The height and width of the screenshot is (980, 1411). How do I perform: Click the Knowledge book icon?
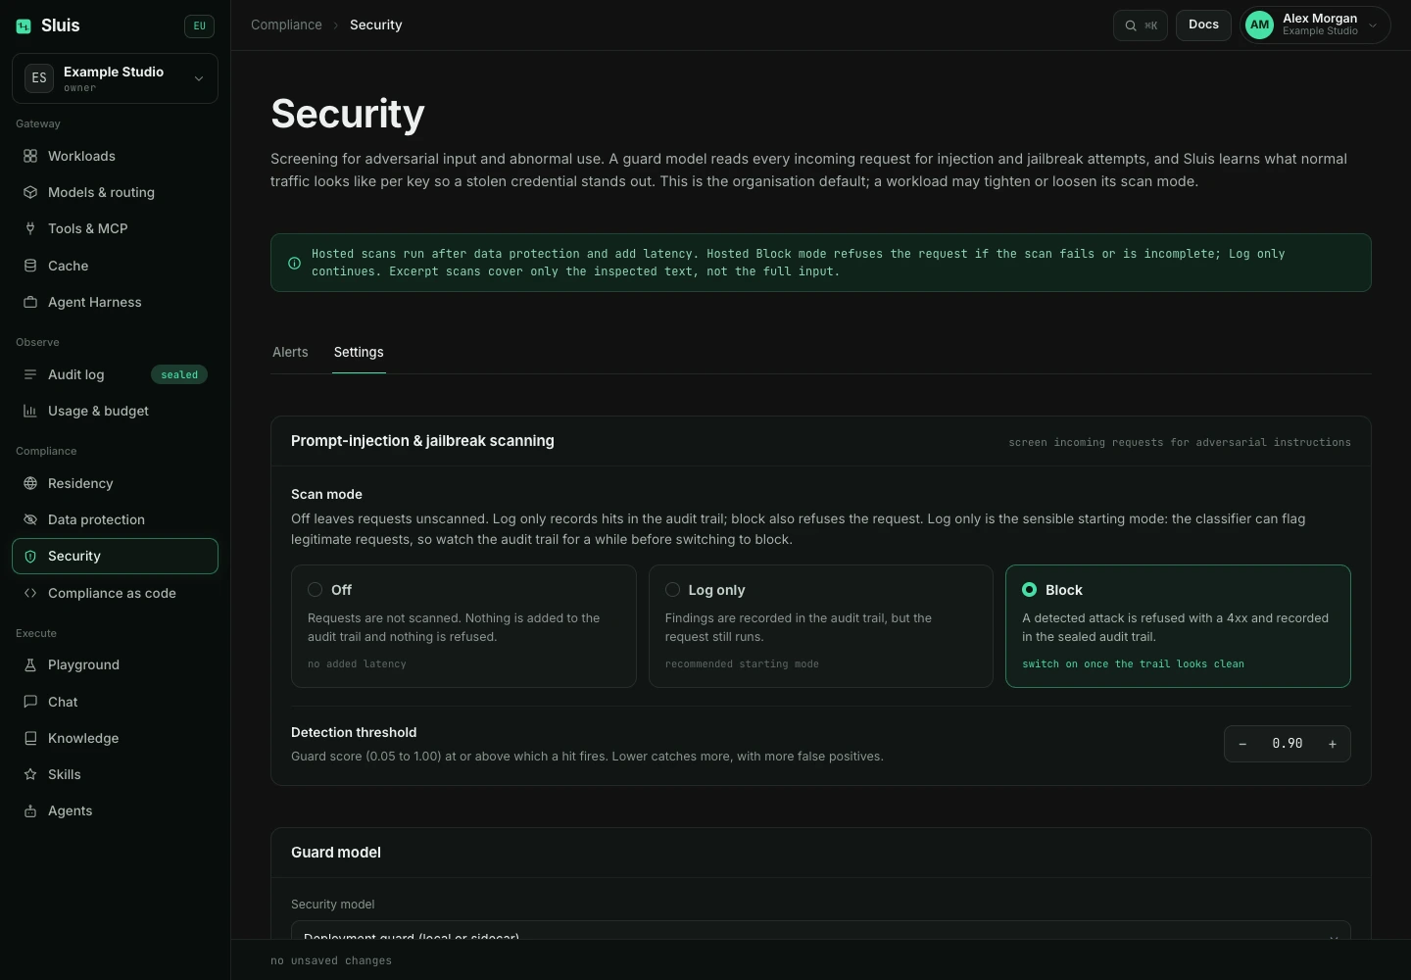click(30, 738)
